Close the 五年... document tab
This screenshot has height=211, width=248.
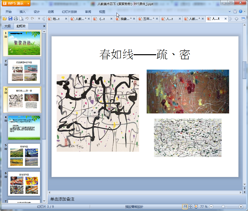click(157, 19)
